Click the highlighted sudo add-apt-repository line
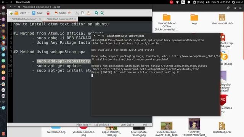 [x=64, y=61]
